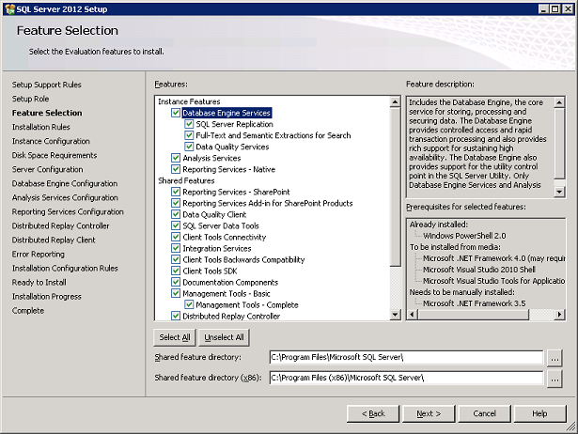
Task: Select Installation Rules step
Action: [x=41, y=127]
